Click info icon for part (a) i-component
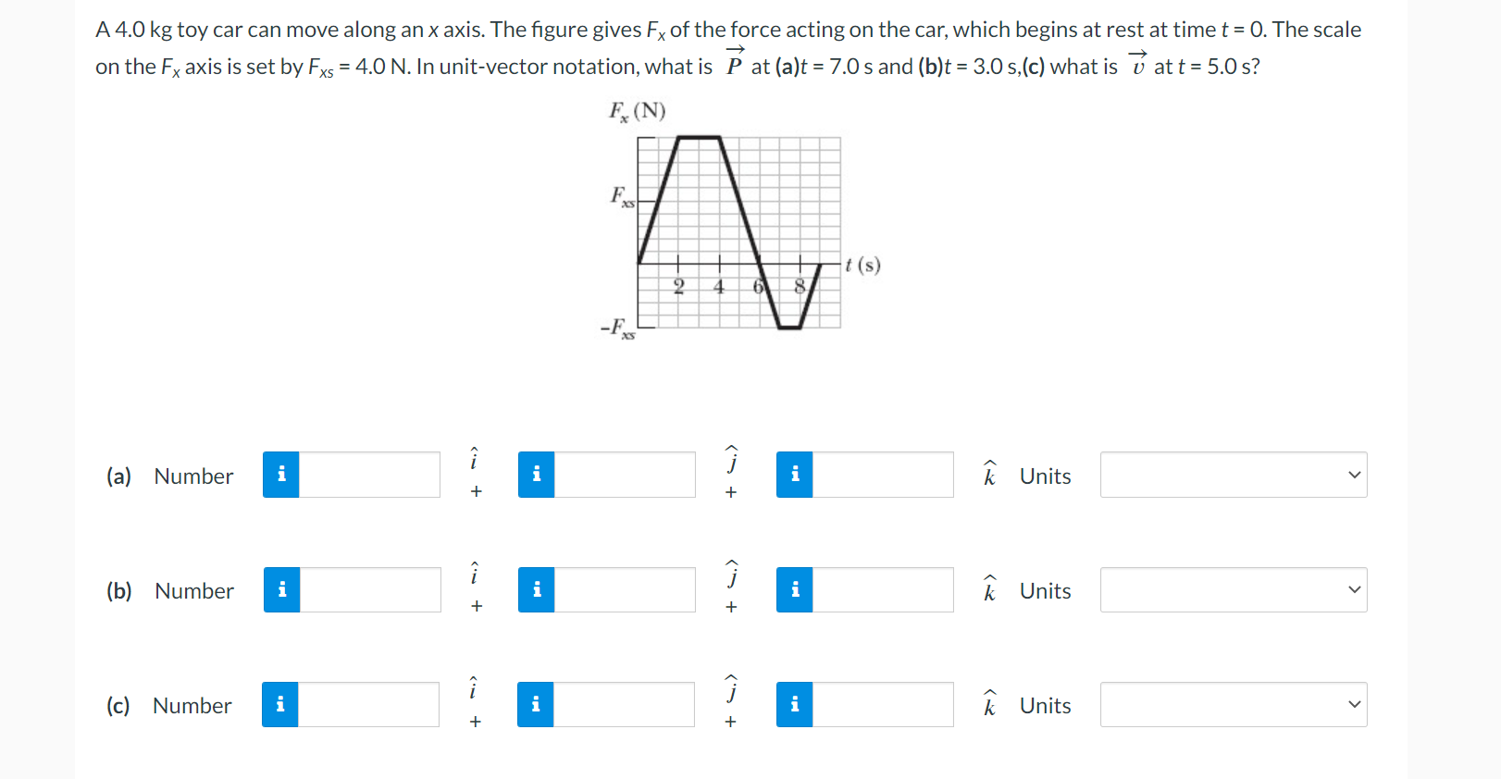Image resolution: width=1501 pixels, height=779 pixels. [x=280, y=475]
